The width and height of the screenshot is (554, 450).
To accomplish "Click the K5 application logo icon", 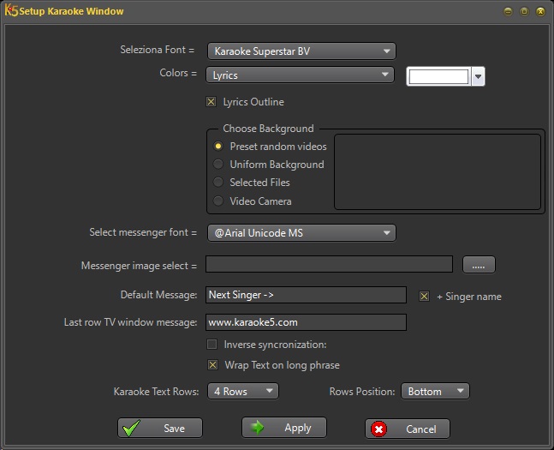I will 11,11.
